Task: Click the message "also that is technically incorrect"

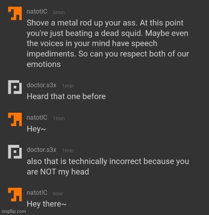Action: pos(108,167)
